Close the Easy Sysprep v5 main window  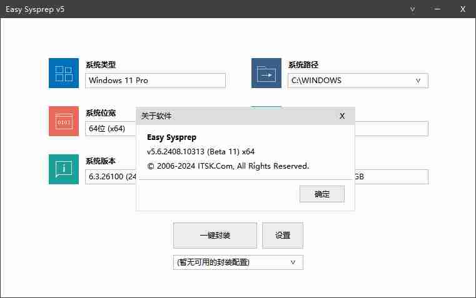(463, 9)
